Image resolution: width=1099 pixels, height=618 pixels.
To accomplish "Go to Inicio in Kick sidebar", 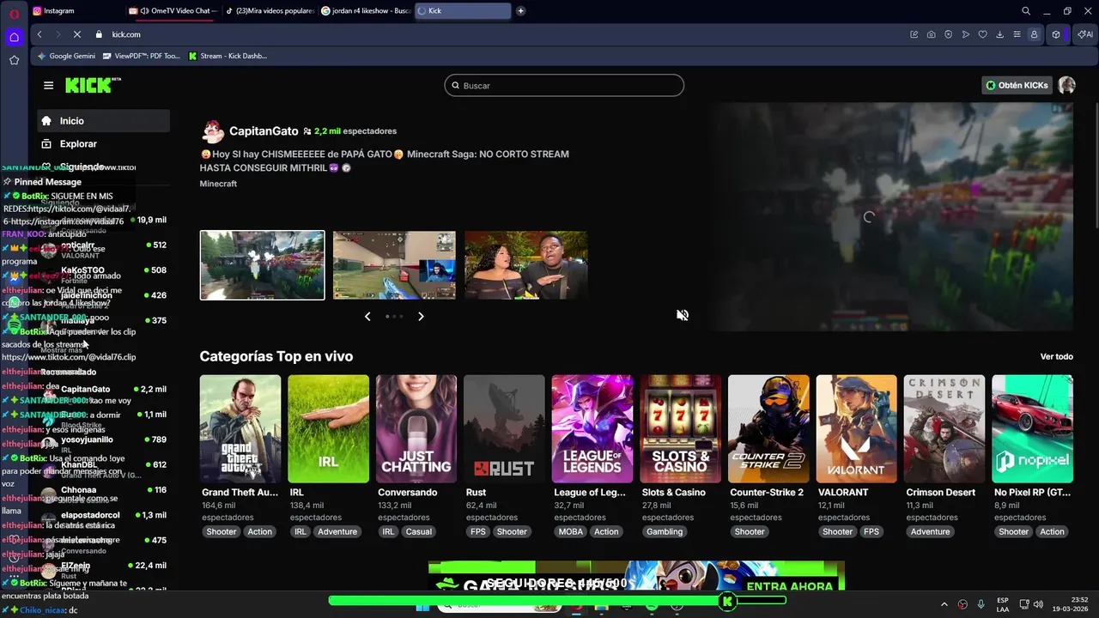I will coord(103,121).
